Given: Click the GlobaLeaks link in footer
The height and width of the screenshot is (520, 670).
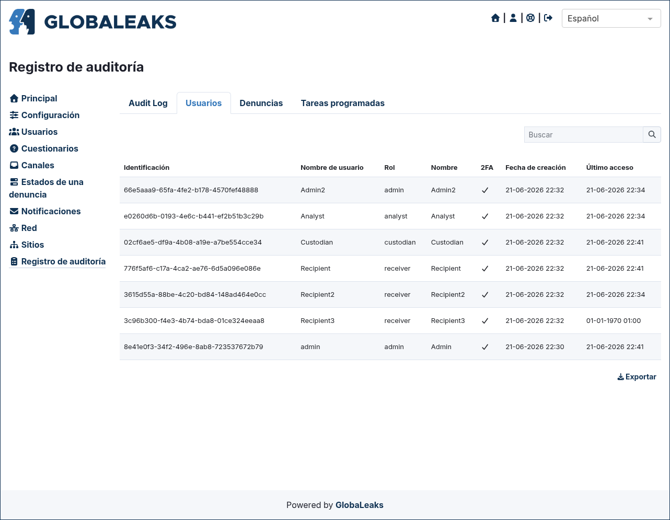Looking at the screenshot, I should (x=360, y=505).
